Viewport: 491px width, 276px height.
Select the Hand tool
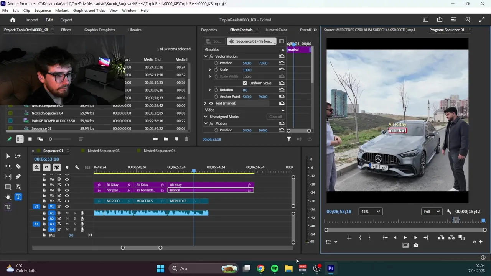8,197
